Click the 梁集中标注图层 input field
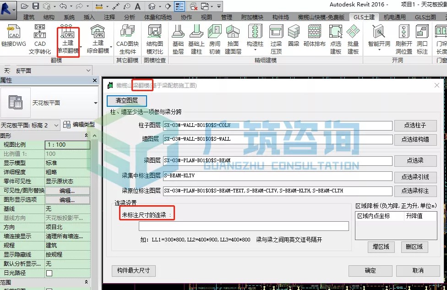 (278, 175)
